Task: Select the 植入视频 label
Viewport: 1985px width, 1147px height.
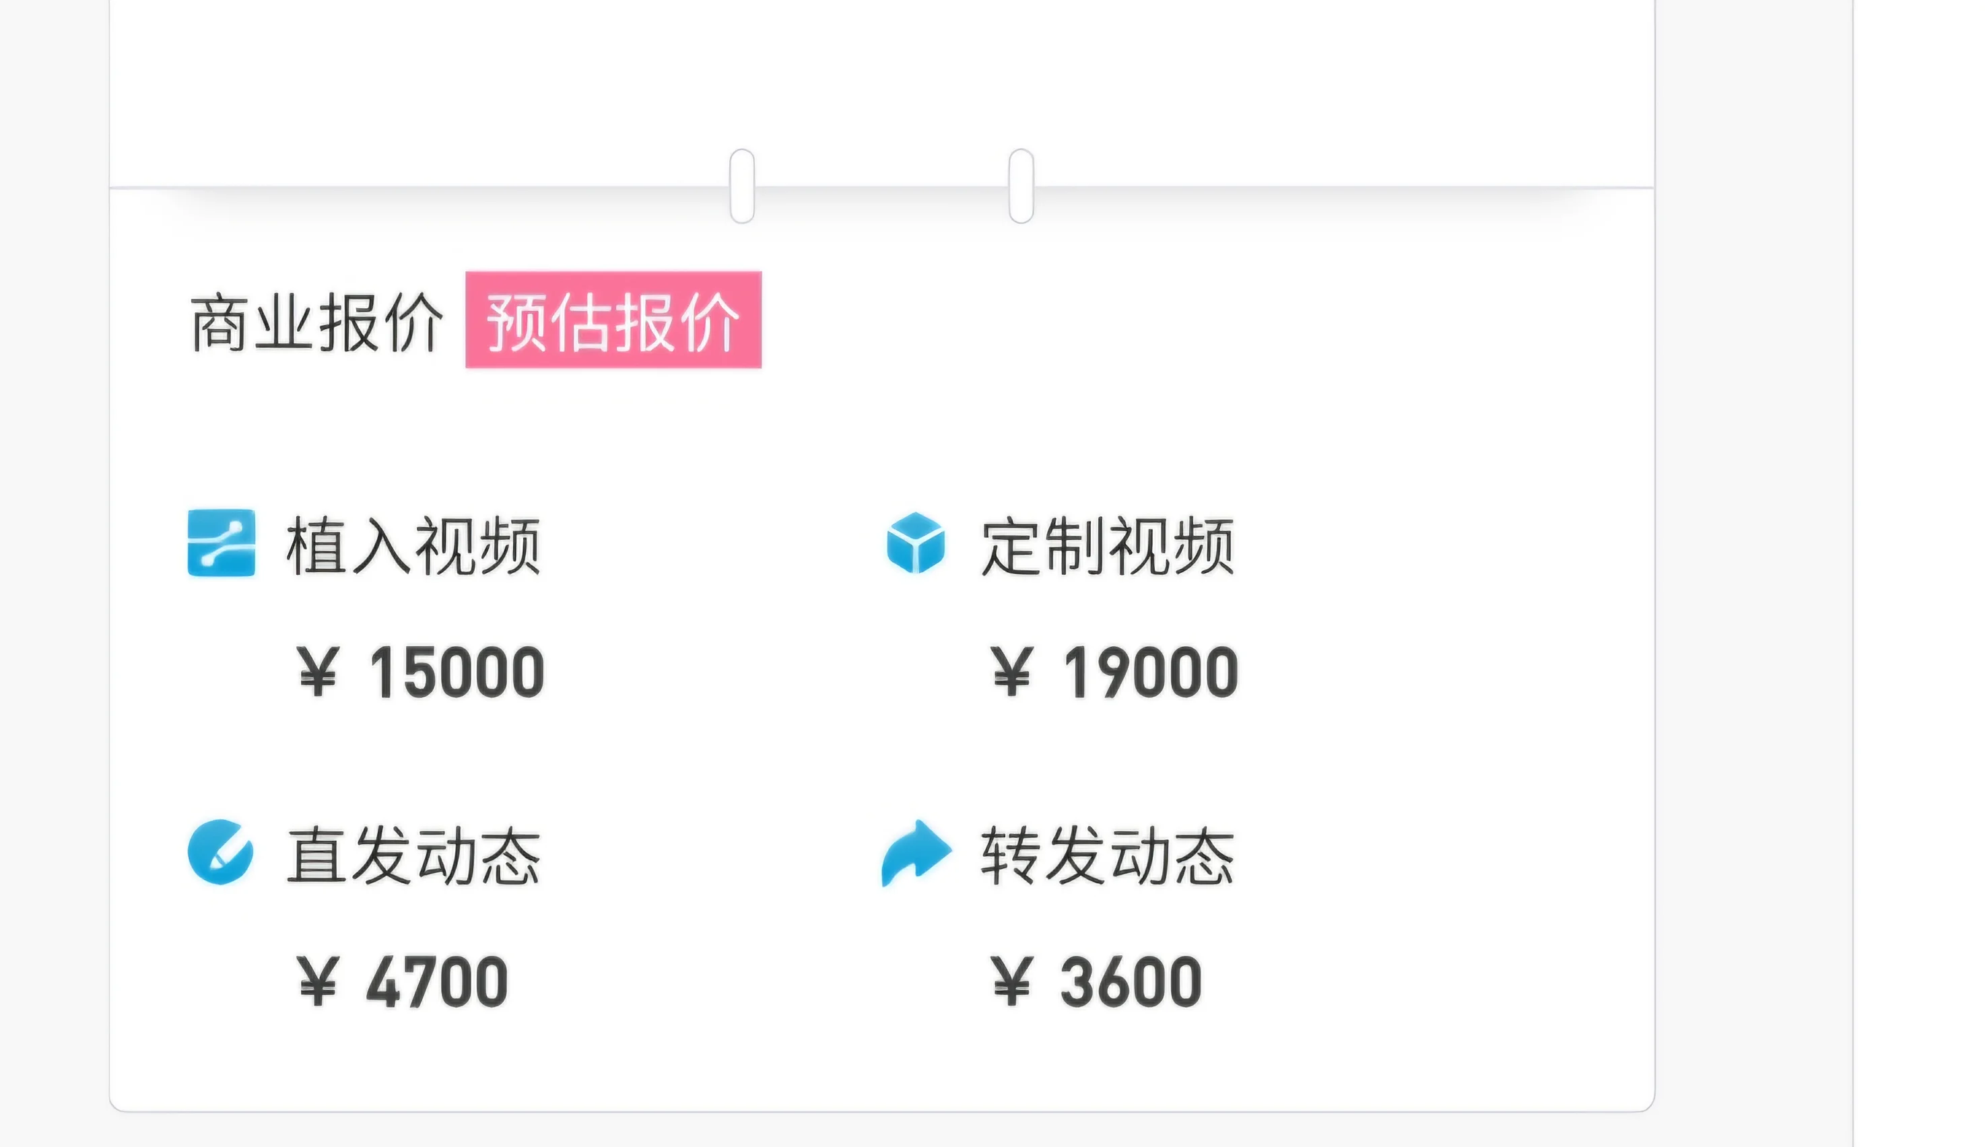Action: click(x=413, y=545)
